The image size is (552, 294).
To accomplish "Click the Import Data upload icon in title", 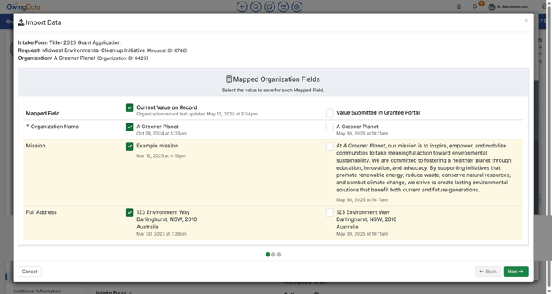I will tap(21, 22).
